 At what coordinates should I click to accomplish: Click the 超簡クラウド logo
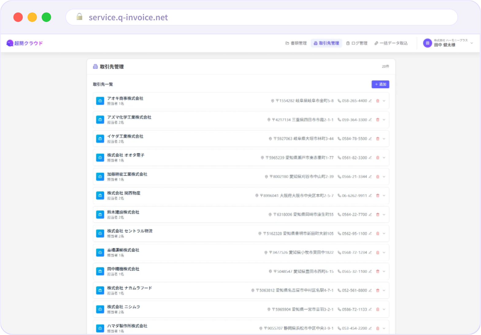[25, 43]
